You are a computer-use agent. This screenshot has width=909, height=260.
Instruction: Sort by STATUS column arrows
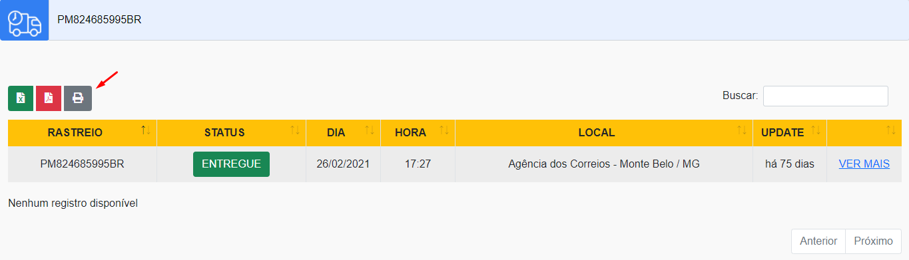click(x=295, y=130)
